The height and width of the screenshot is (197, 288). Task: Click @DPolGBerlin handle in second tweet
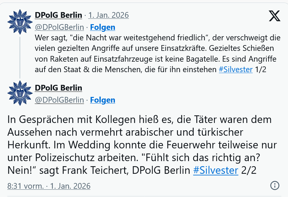pos(59,100)
